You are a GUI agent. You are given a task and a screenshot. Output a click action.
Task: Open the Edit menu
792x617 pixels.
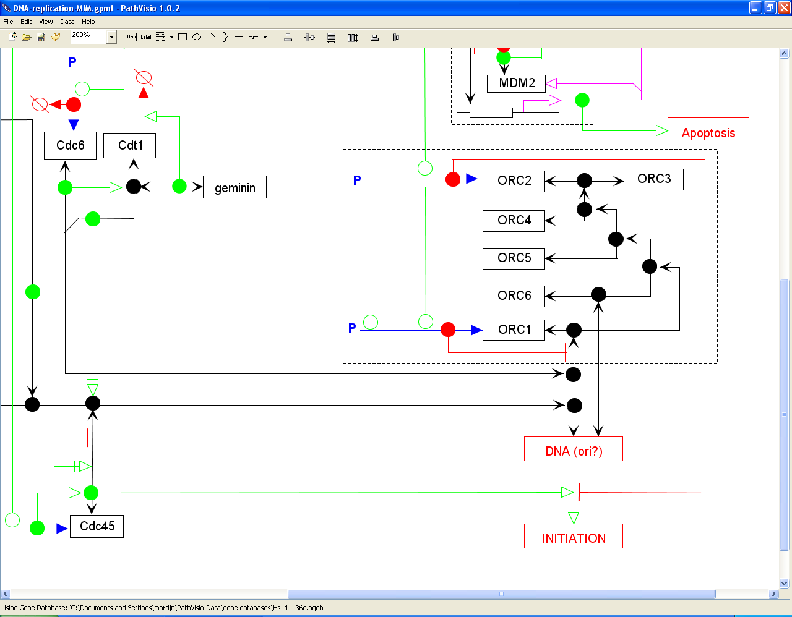coord(26,22)
